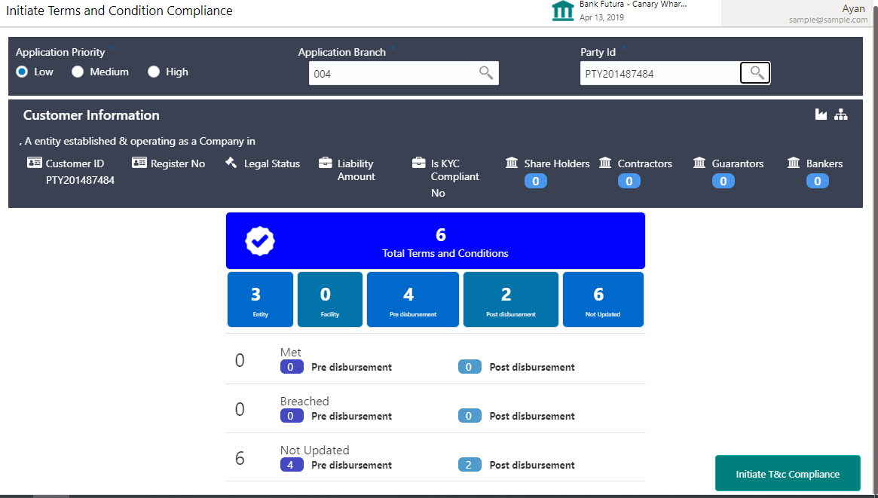Click the Party Id search magnifier icon
This screenshot has width=878, height=498.
click(x=756, y=73)
